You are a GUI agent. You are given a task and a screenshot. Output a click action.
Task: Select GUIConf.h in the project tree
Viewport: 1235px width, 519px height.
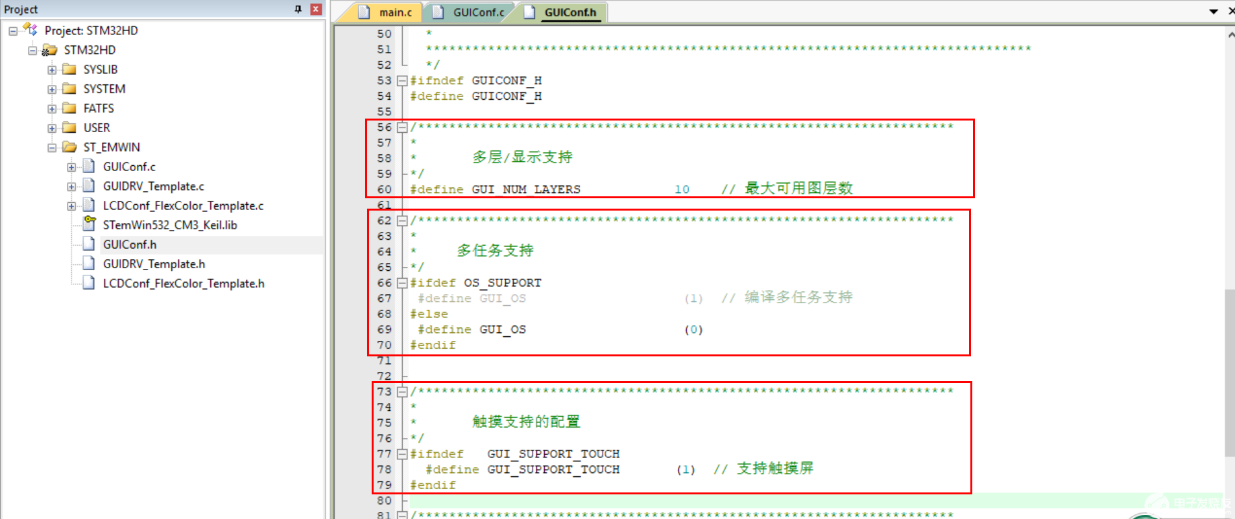(130, 244)
